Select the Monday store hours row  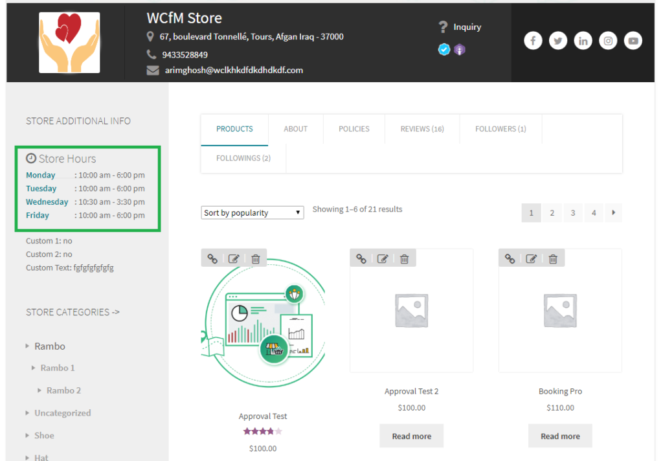click(85, 175)
